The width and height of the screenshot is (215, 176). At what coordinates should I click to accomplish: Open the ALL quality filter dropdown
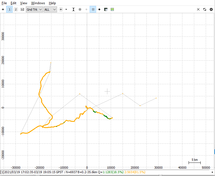[50, 10]
